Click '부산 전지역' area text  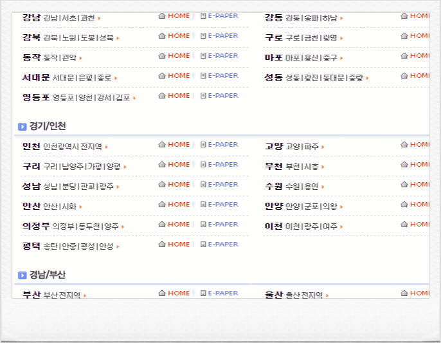(x=62, y=295)
